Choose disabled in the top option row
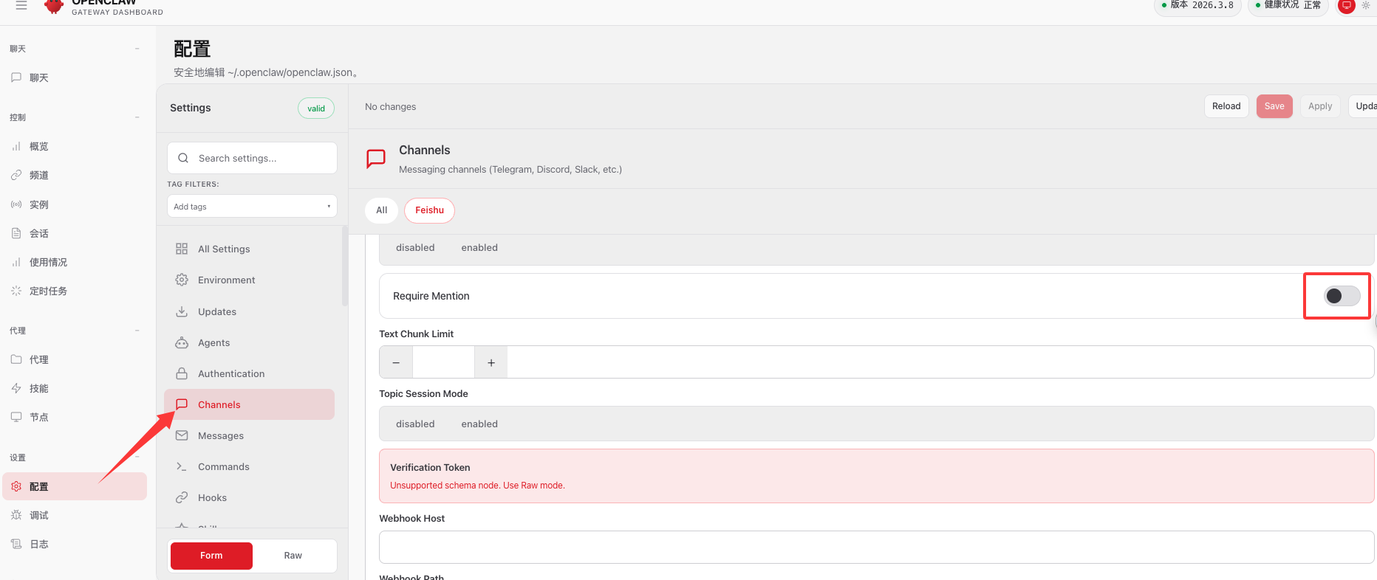The image size is (1377, 580). click(x=415, y=247)
